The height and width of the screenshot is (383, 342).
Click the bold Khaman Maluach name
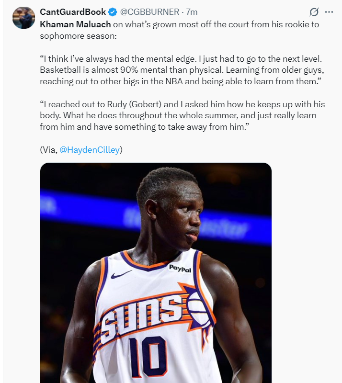point(75,24)
